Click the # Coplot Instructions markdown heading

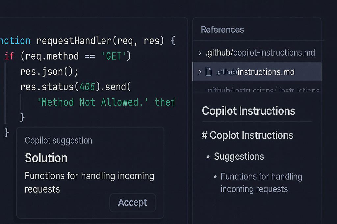pyautogui.click(x=247, y=135)
